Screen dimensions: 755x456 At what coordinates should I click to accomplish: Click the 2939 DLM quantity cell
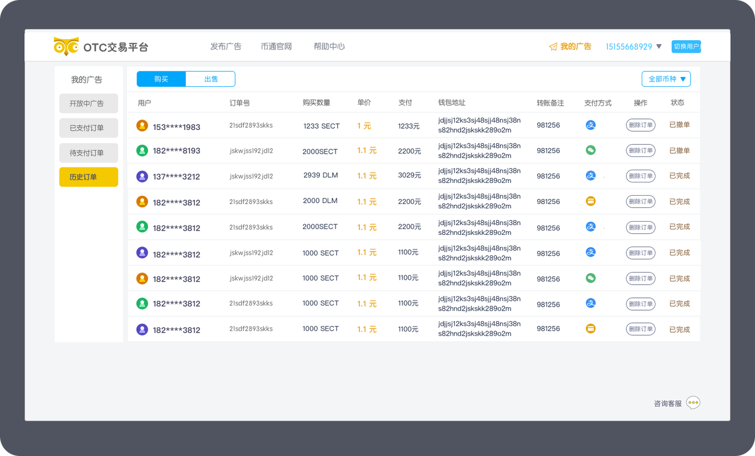click(x=321, y=175)
